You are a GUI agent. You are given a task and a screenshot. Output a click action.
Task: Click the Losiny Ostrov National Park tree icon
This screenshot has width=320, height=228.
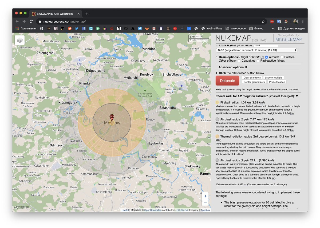pyautogui.click(x=145, y=91)
